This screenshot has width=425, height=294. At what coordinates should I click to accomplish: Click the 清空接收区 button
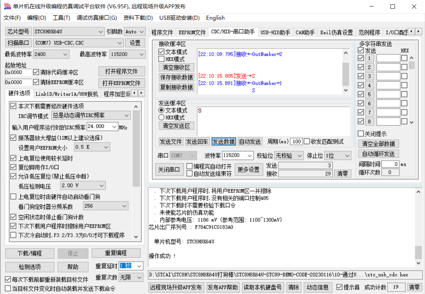tap(176, 67)
